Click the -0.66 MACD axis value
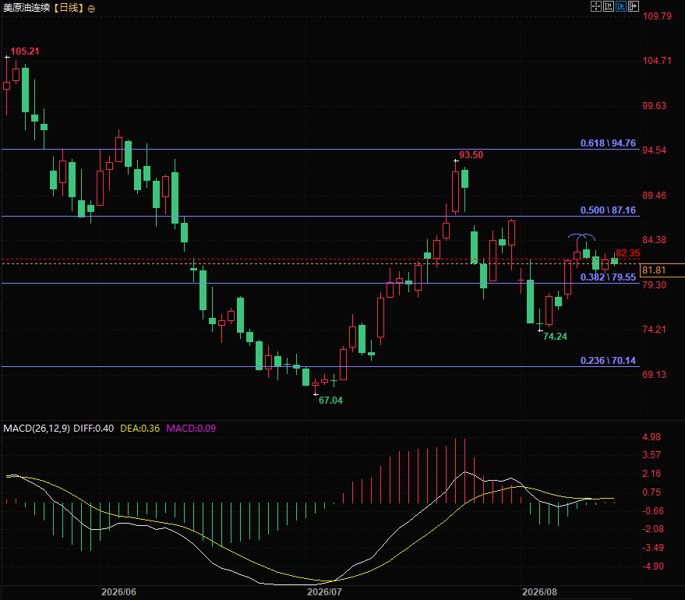The image size is (685, 600). 653,511
